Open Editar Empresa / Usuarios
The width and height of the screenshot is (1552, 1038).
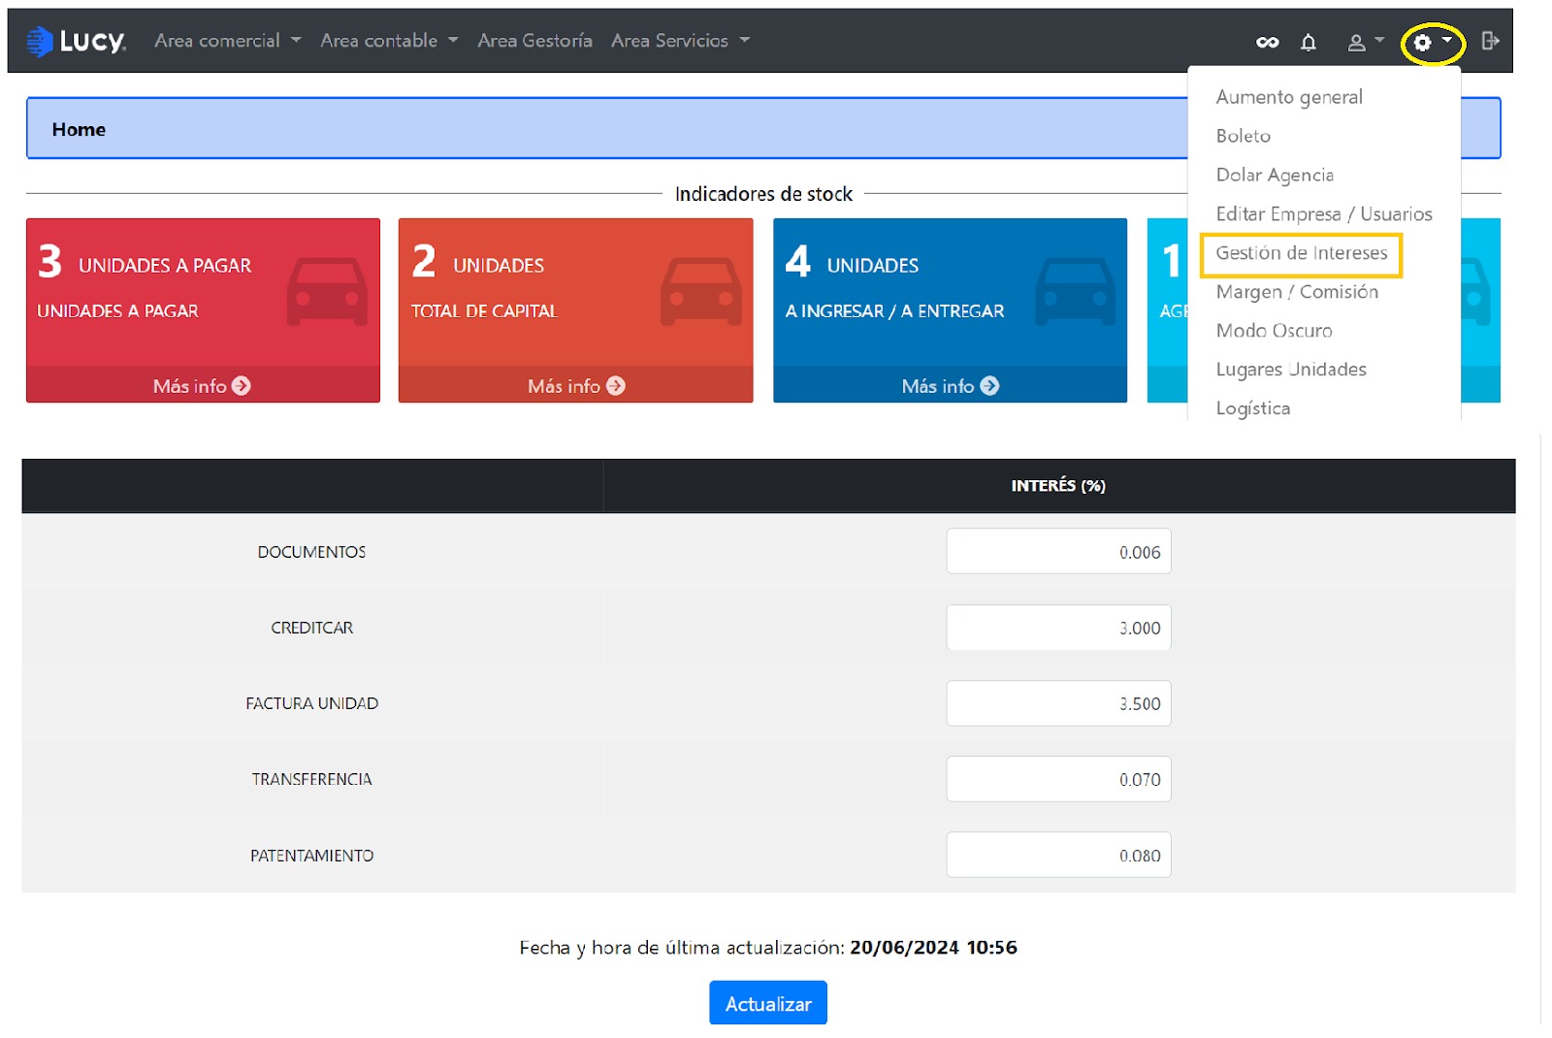click(x=1324, y=213)
